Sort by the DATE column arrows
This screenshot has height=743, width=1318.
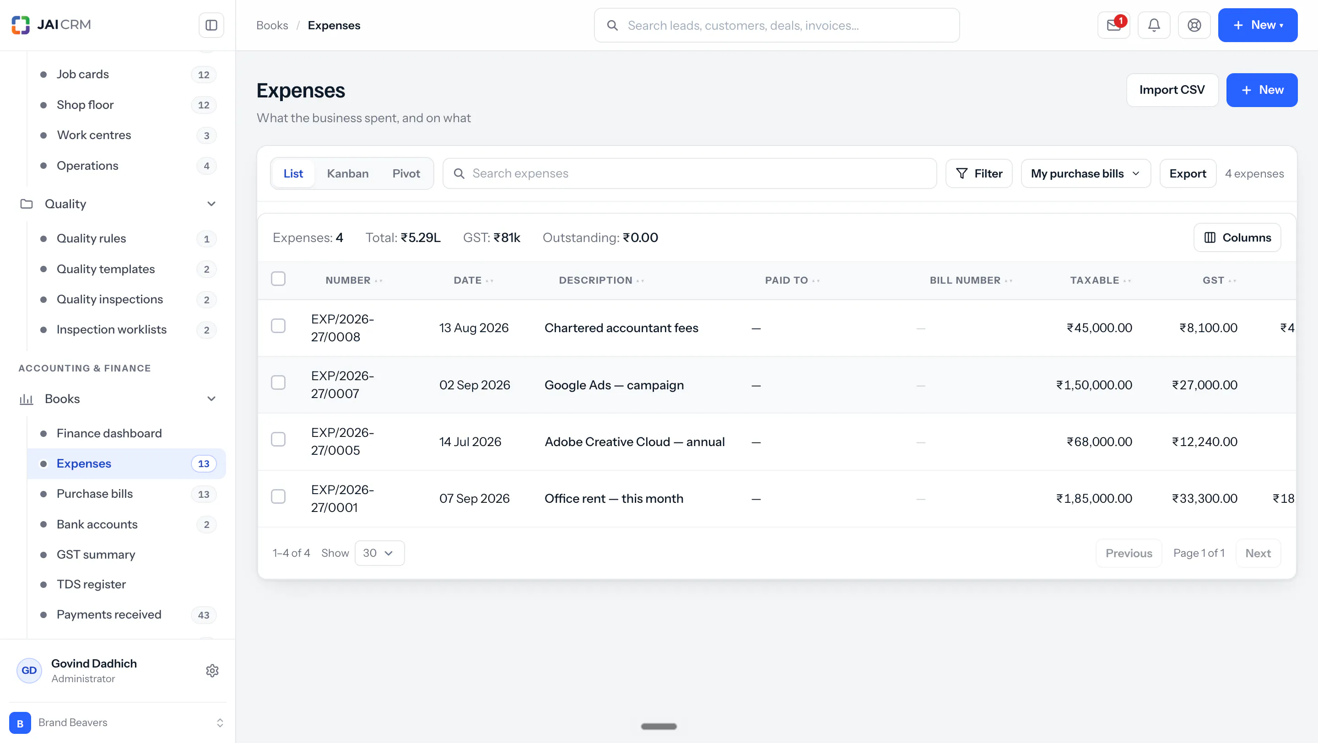click(490, 281)
